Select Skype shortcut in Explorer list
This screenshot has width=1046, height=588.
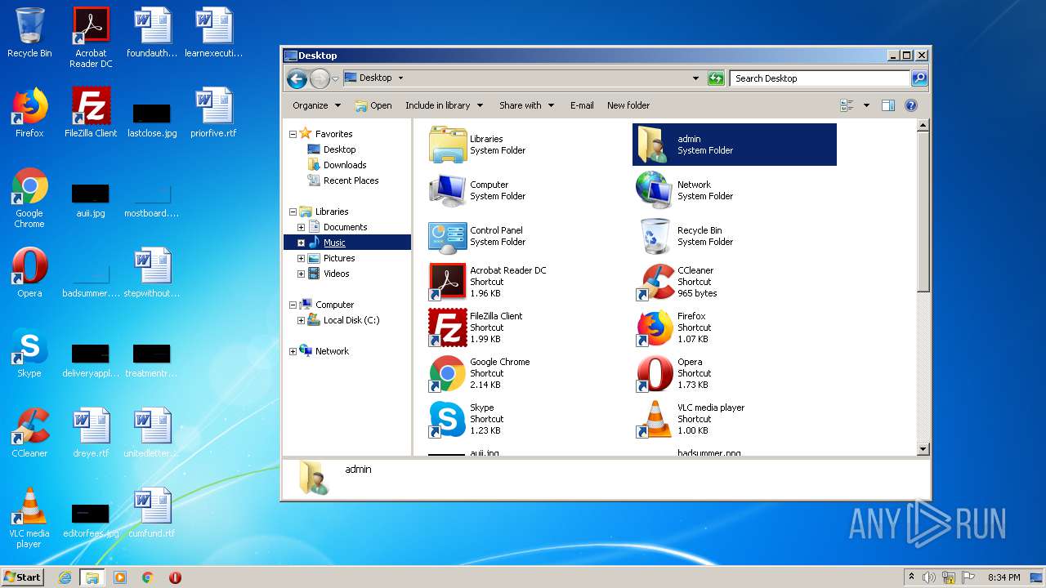(448, 419)
